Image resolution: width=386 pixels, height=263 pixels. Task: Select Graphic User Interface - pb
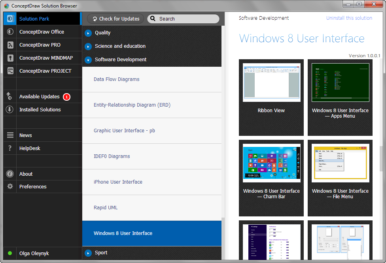[151, 131]
